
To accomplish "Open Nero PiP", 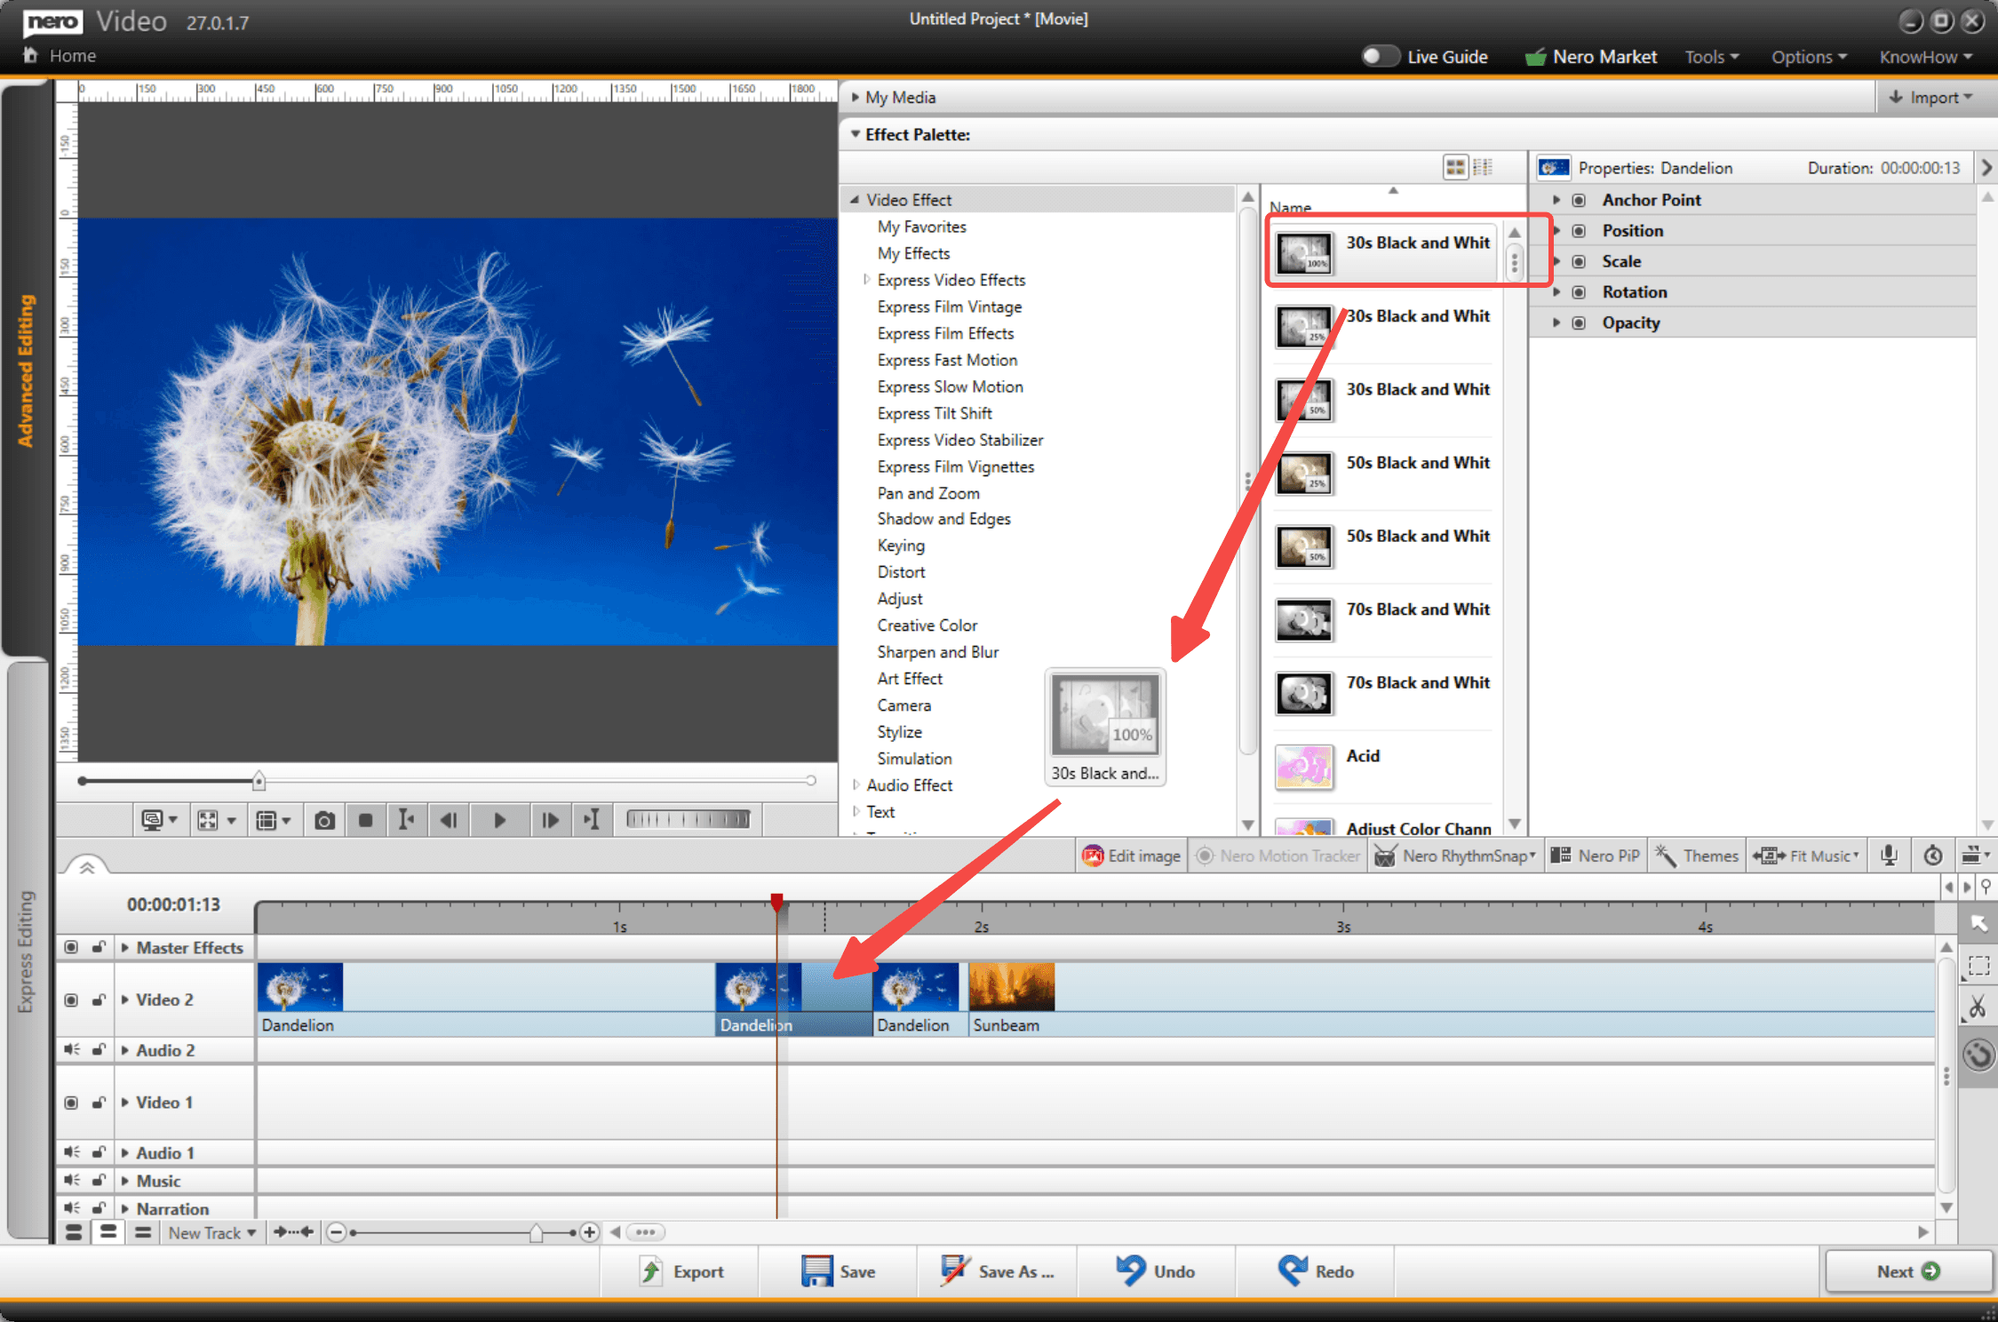I will click(x=1596, y=856).
